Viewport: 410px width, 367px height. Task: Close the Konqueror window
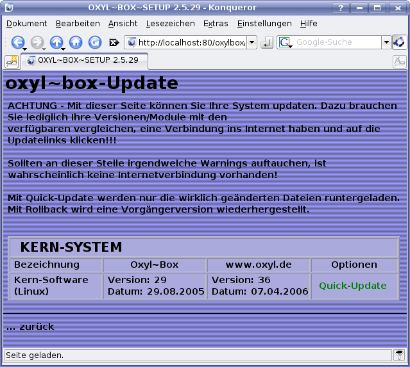pyautogui.click(x=398, y=8)
